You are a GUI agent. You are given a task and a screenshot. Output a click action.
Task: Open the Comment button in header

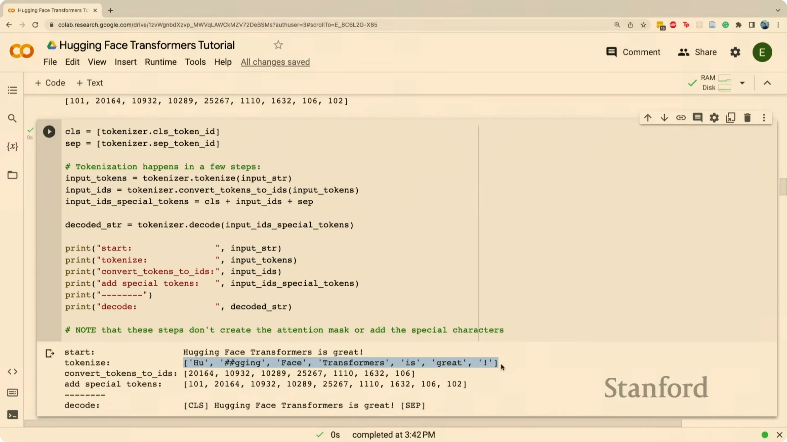[x=633, y=52]
